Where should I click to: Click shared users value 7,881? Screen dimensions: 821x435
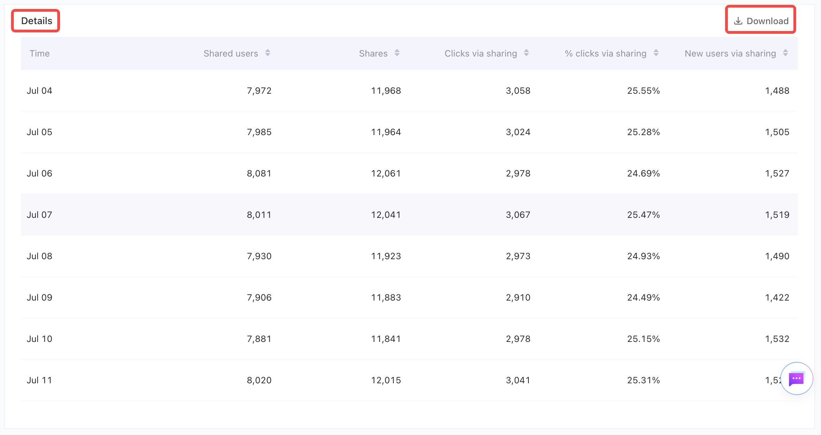[x=259, y=339]
